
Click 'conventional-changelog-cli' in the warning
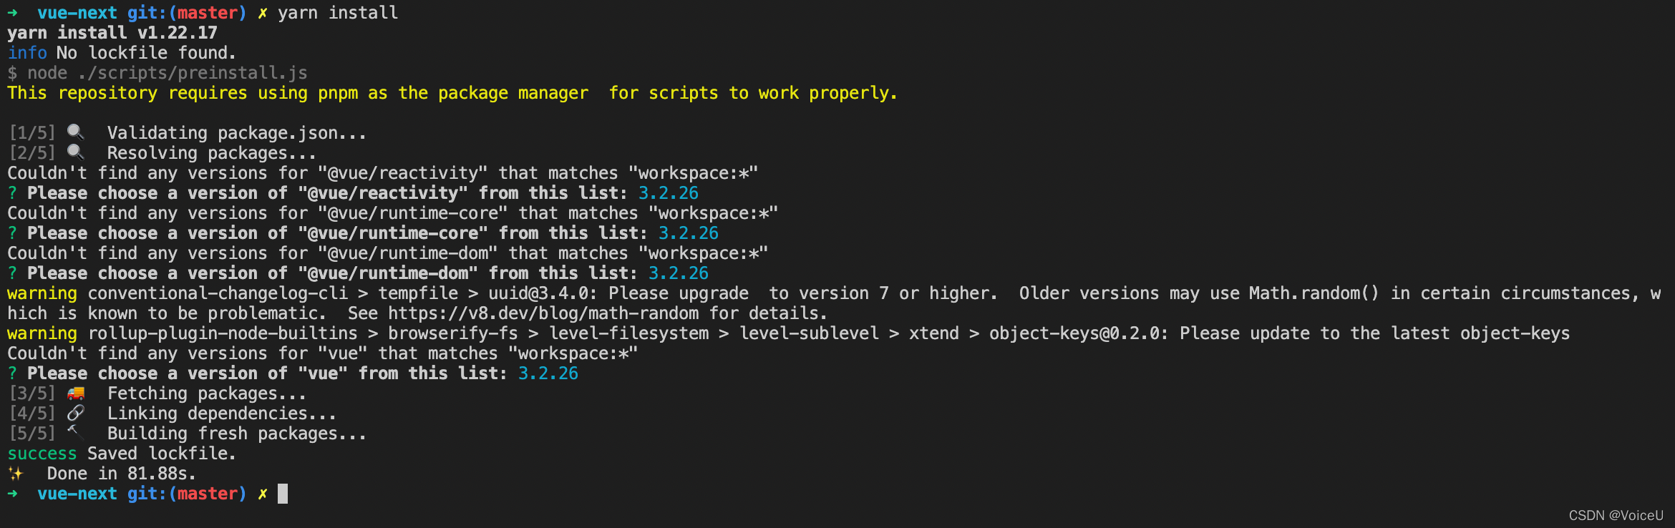coord(218,293)
